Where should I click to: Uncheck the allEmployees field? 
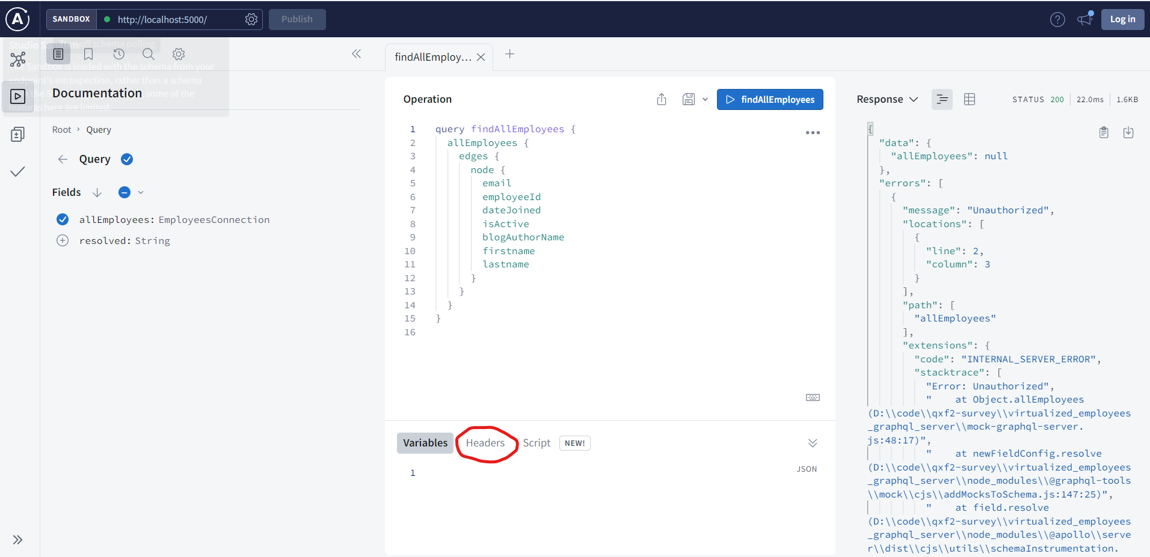coord(63,219)
